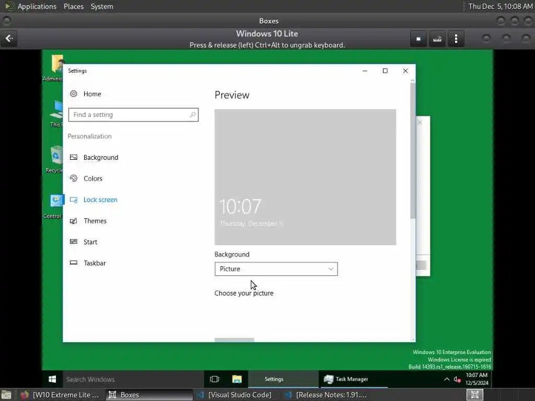Select the Administrator folder desktop icon
Viewport: 535px width, 401px height.
pyautogui.click(x=53, y=68)
